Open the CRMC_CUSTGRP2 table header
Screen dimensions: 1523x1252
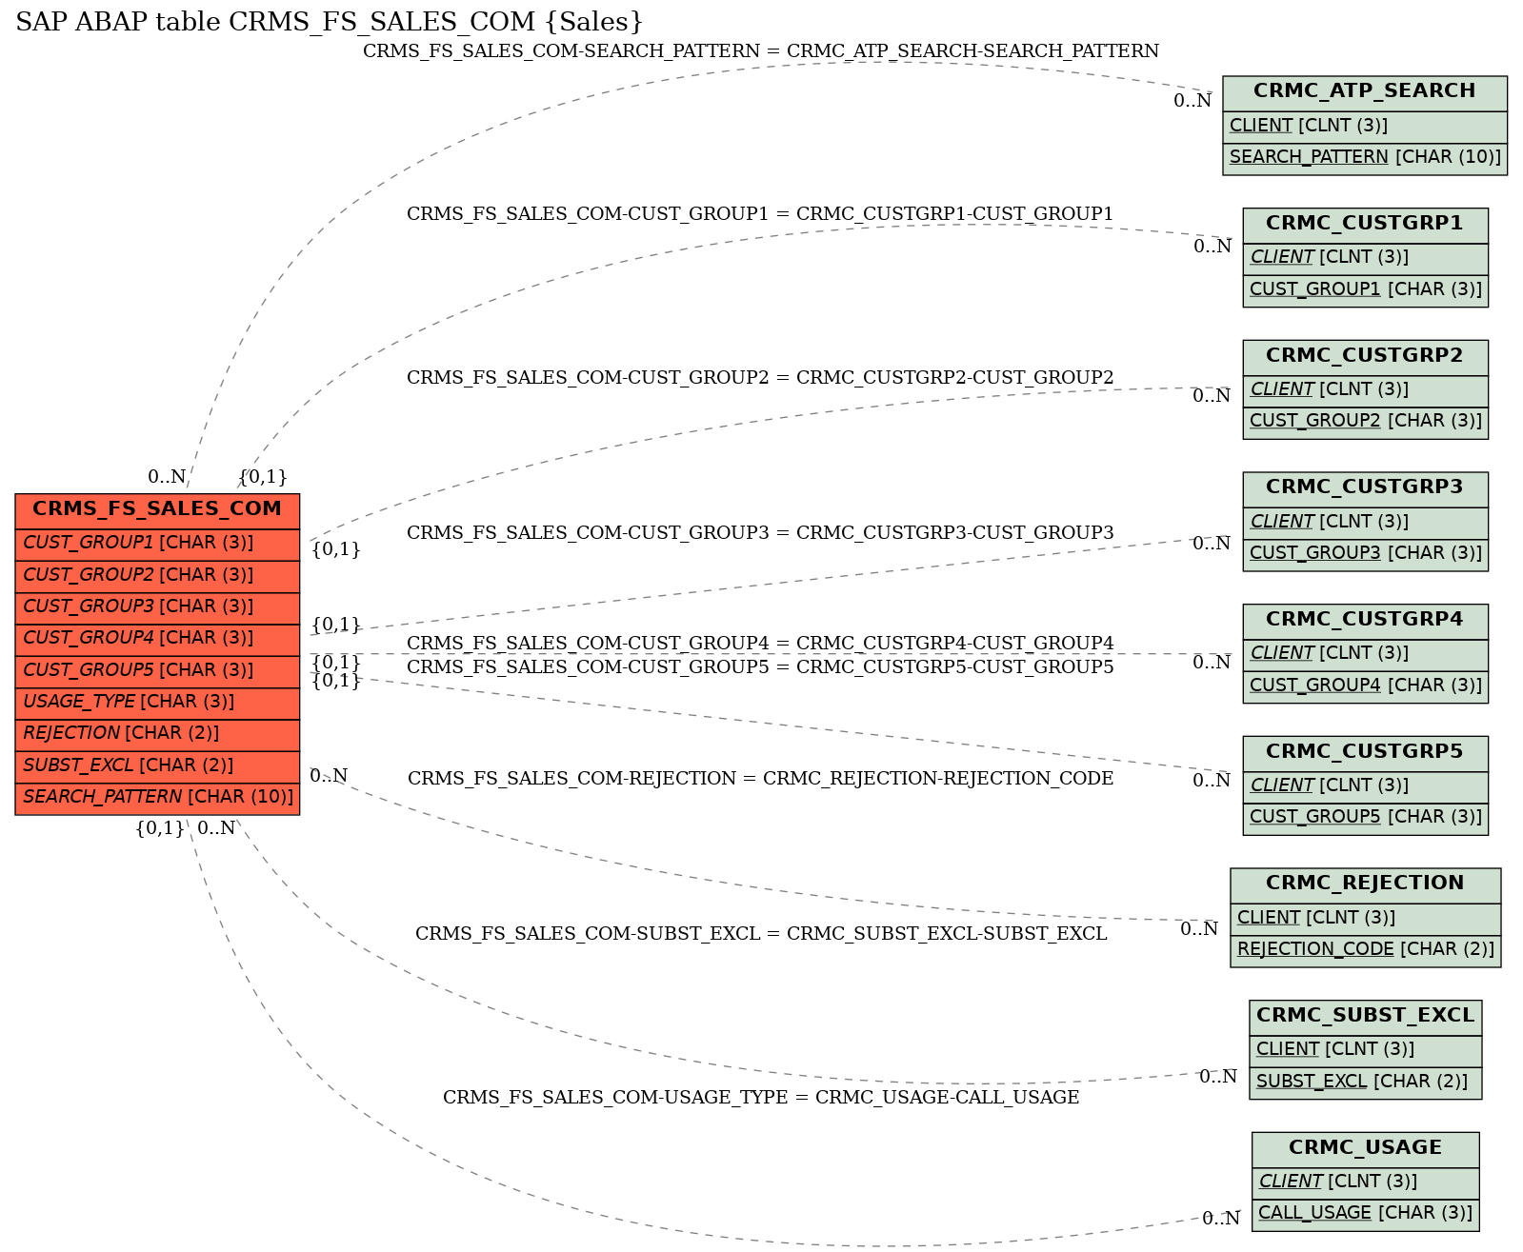point(1365,356)
